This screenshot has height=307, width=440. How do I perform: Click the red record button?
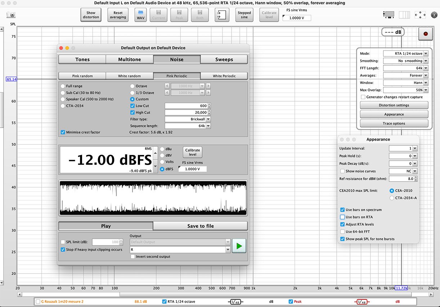pos(426,34)
